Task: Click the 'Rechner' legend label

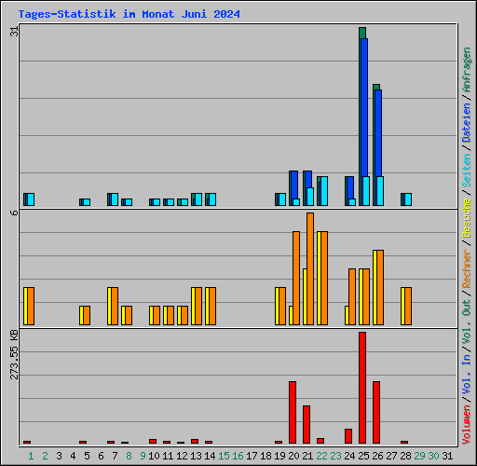Action: (467, 268)
